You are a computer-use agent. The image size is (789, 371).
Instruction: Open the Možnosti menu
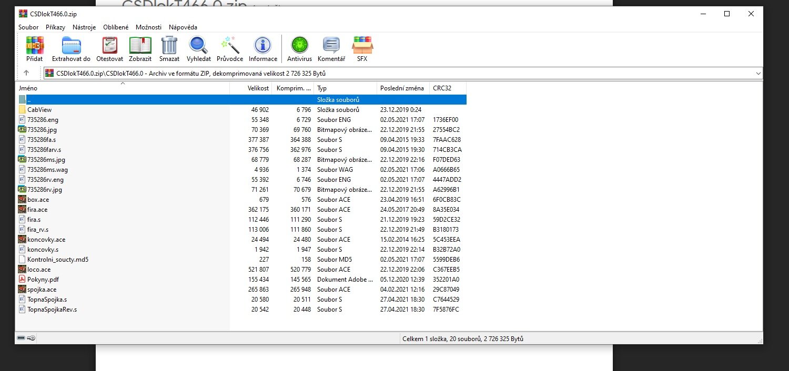pos(148,27)
